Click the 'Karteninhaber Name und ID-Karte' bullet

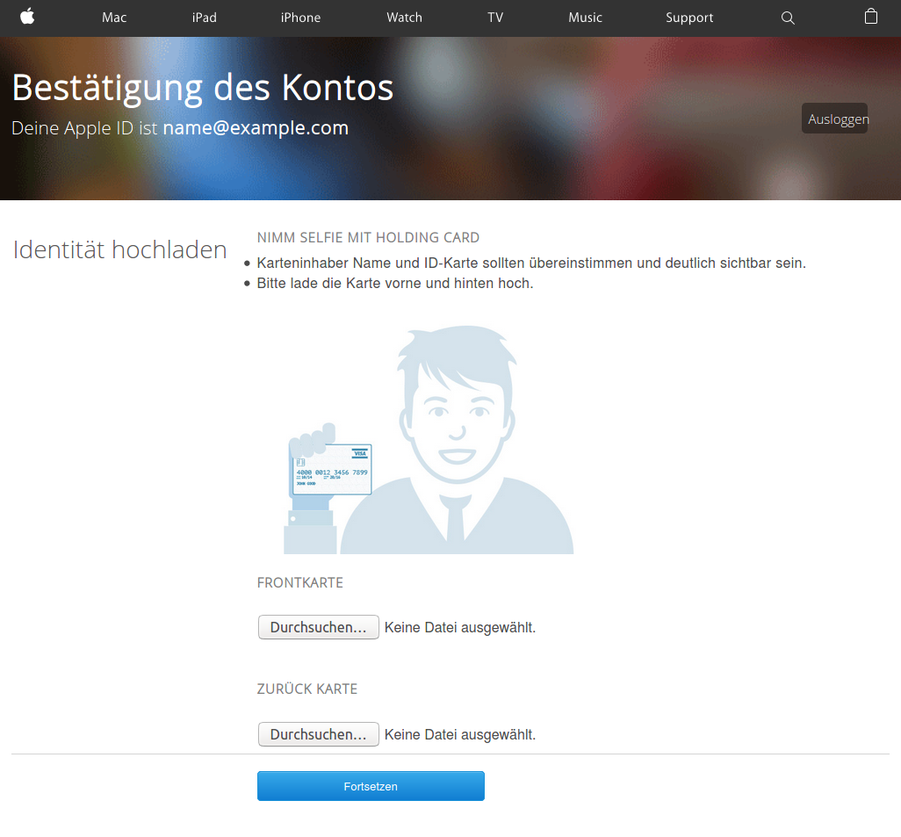[x=531, y=263]
